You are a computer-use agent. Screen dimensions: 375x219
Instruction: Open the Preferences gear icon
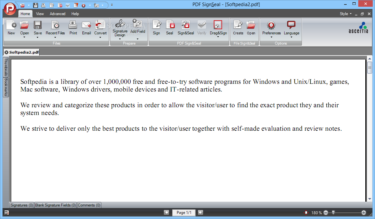tap(271, 25)
